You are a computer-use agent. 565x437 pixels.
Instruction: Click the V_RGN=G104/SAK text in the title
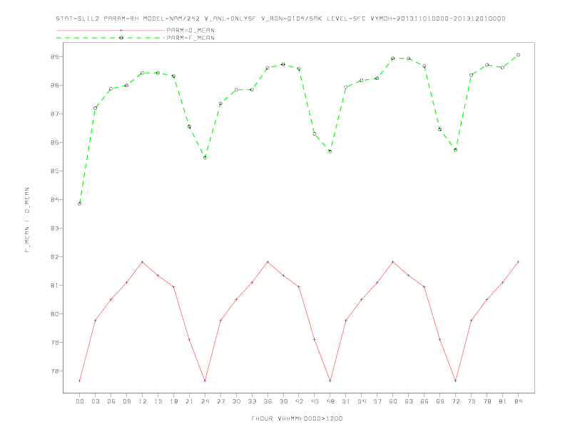tap(291, 19)
